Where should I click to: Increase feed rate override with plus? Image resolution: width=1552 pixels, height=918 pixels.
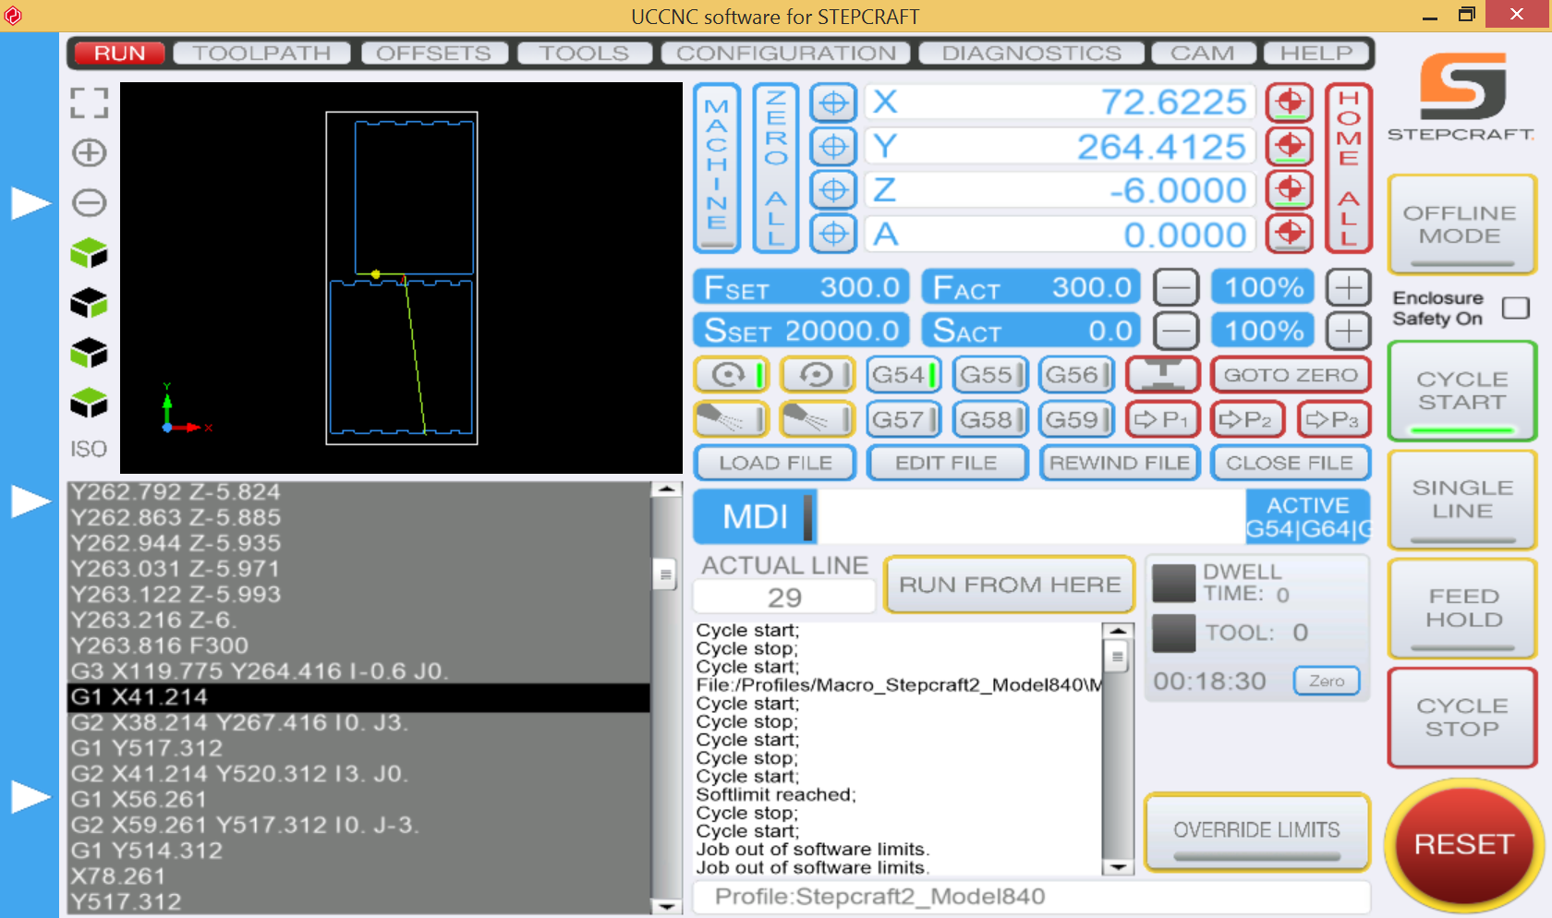1349,288
